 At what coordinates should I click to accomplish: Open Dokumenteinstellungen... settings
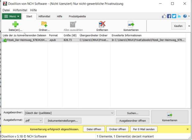tap(63, 121)
